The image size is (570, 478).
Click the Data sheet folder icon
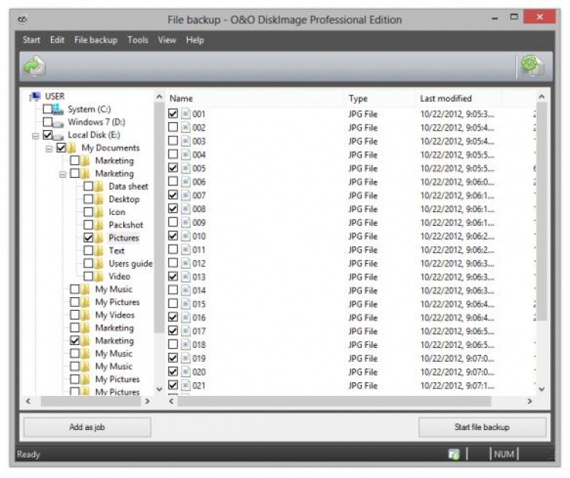[x=99, y=186]
